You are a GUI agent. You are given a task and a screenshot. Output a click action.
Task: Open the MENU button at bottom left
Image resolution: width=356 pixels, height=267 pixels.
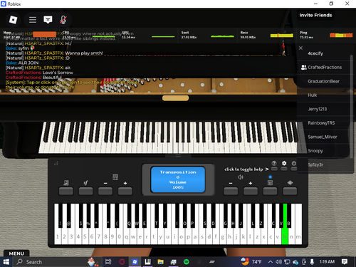pyautogui.click(x=16, y=253)
